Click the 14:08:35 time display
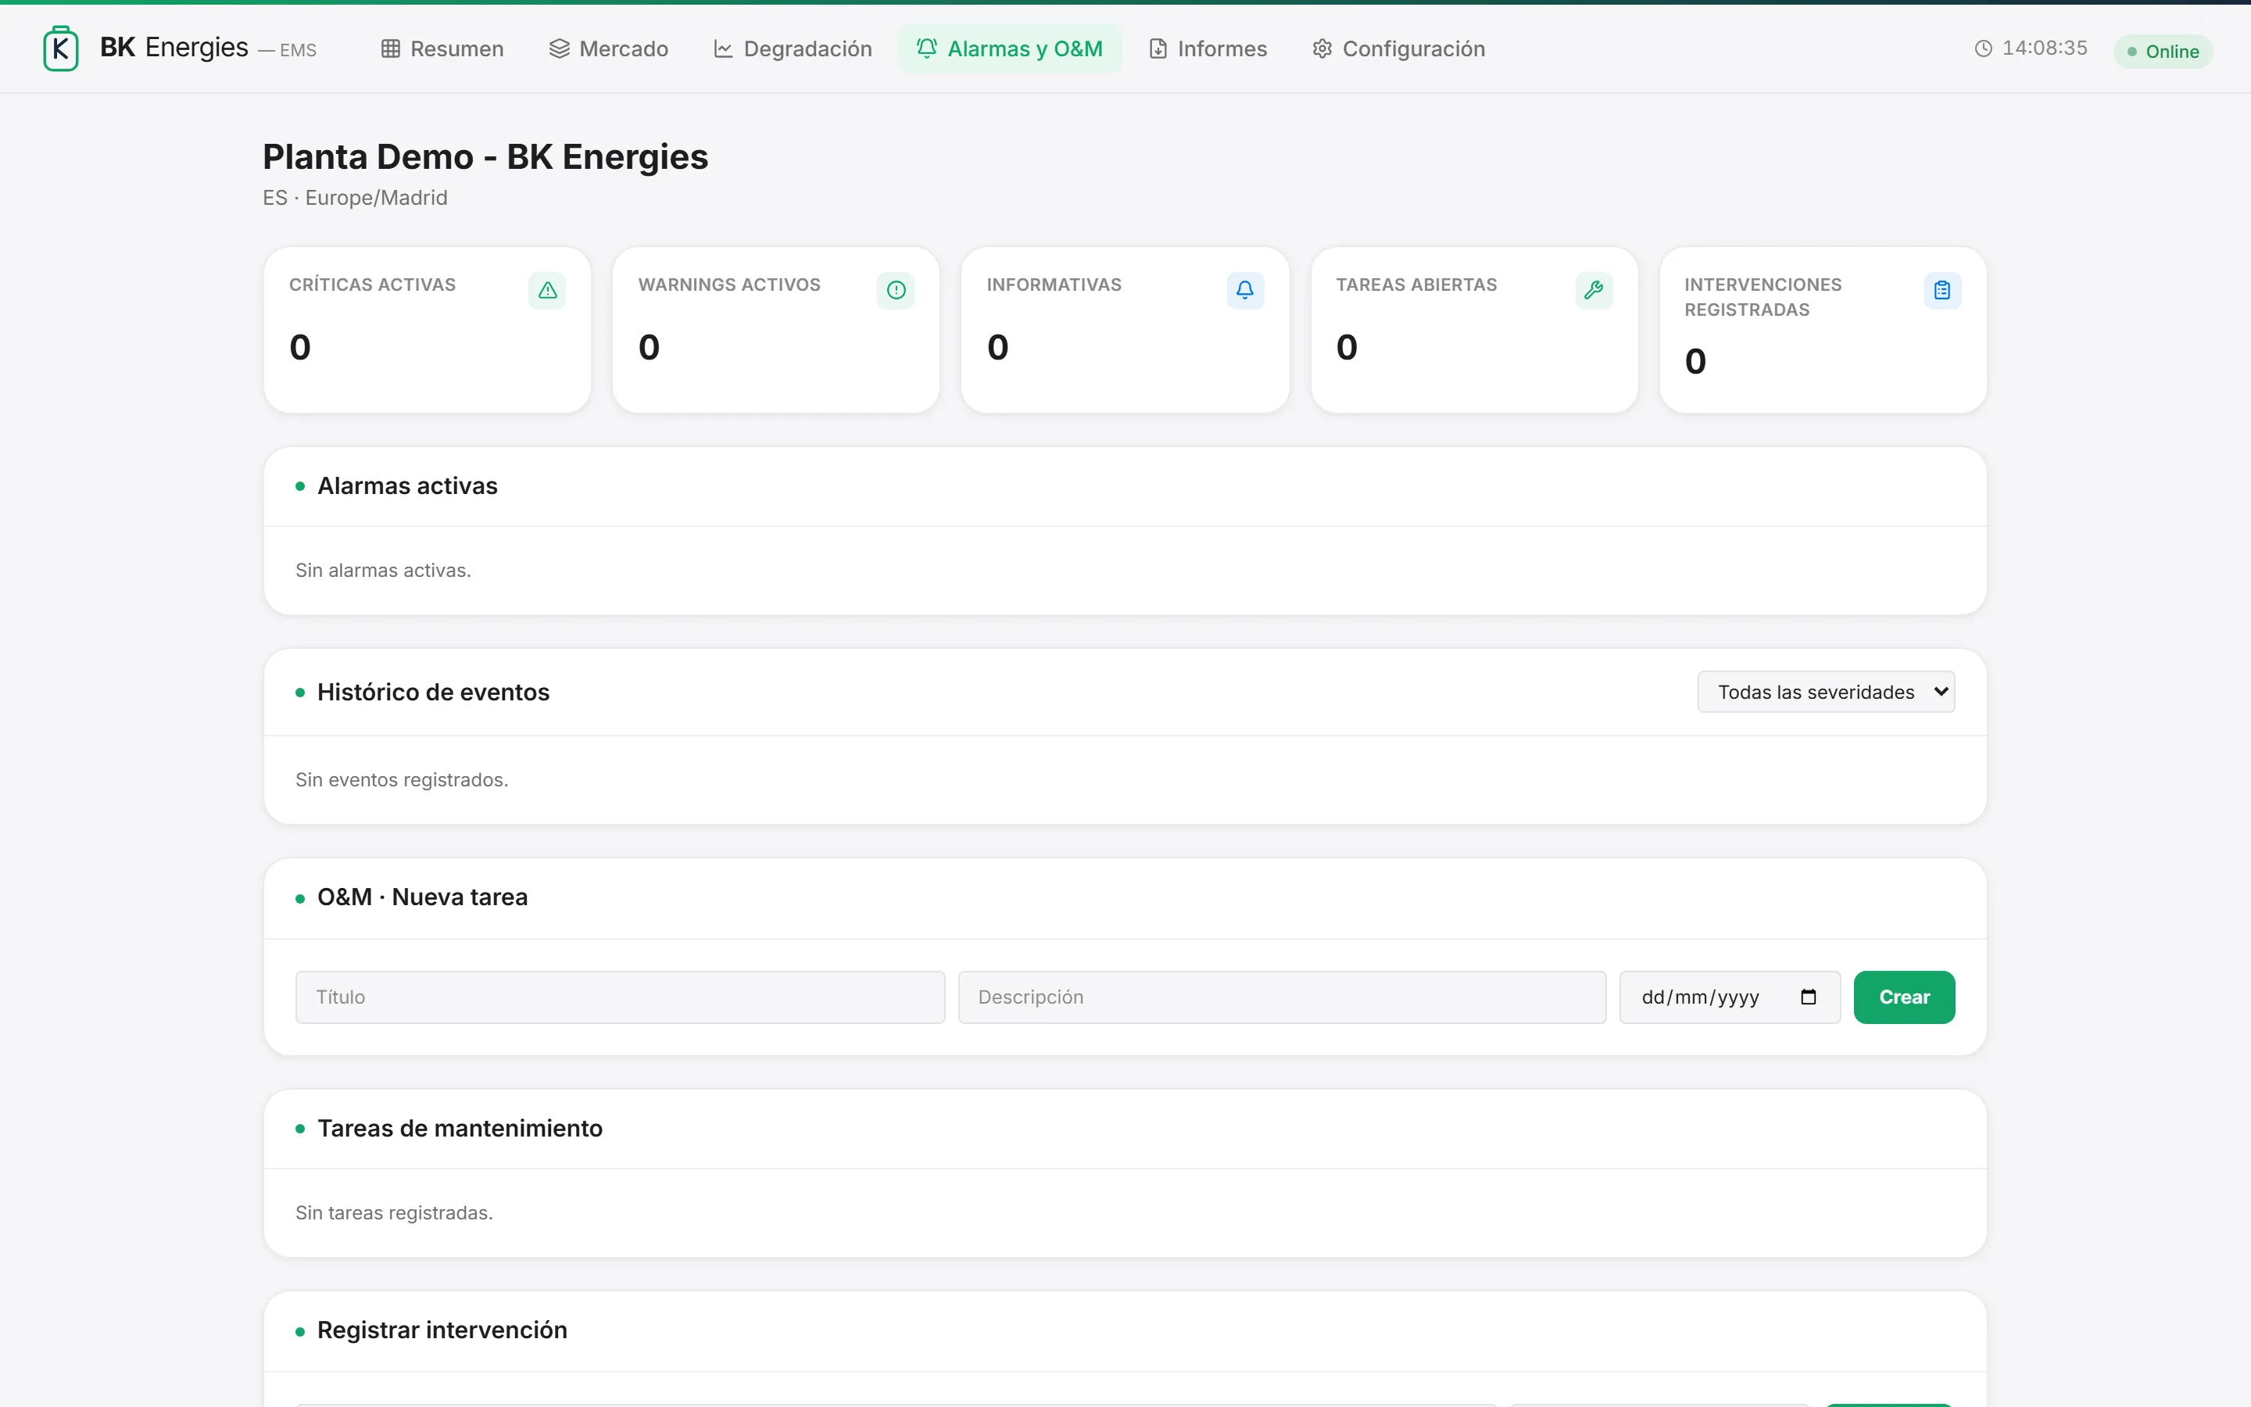The width and height of the screenshot is (2251, 1407). click(x=2045, y=48)
